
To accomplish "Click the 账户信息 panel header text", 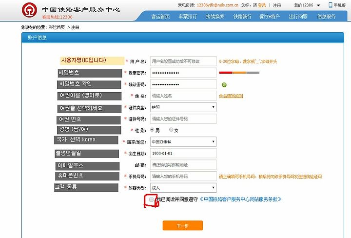I will (x=37, y=38).
